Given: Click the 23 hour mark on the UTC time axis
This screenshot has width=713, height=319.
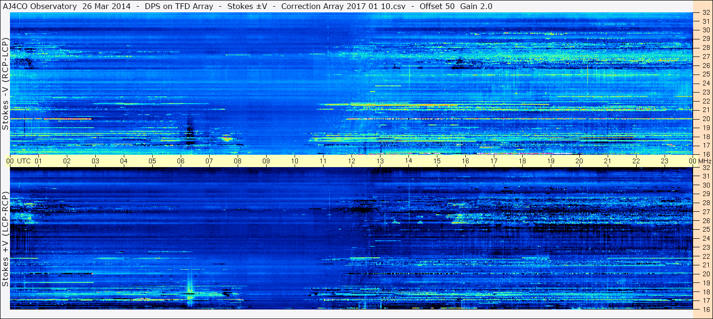Looking at the screenshot, I should point(665,161).
